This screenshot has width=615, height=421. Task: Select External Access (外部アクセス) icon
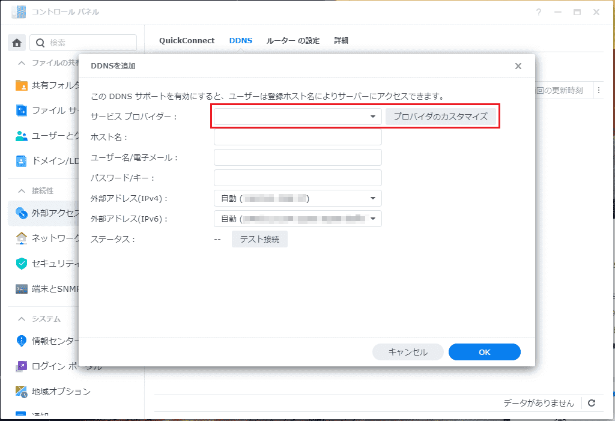(x=21, y=213)
